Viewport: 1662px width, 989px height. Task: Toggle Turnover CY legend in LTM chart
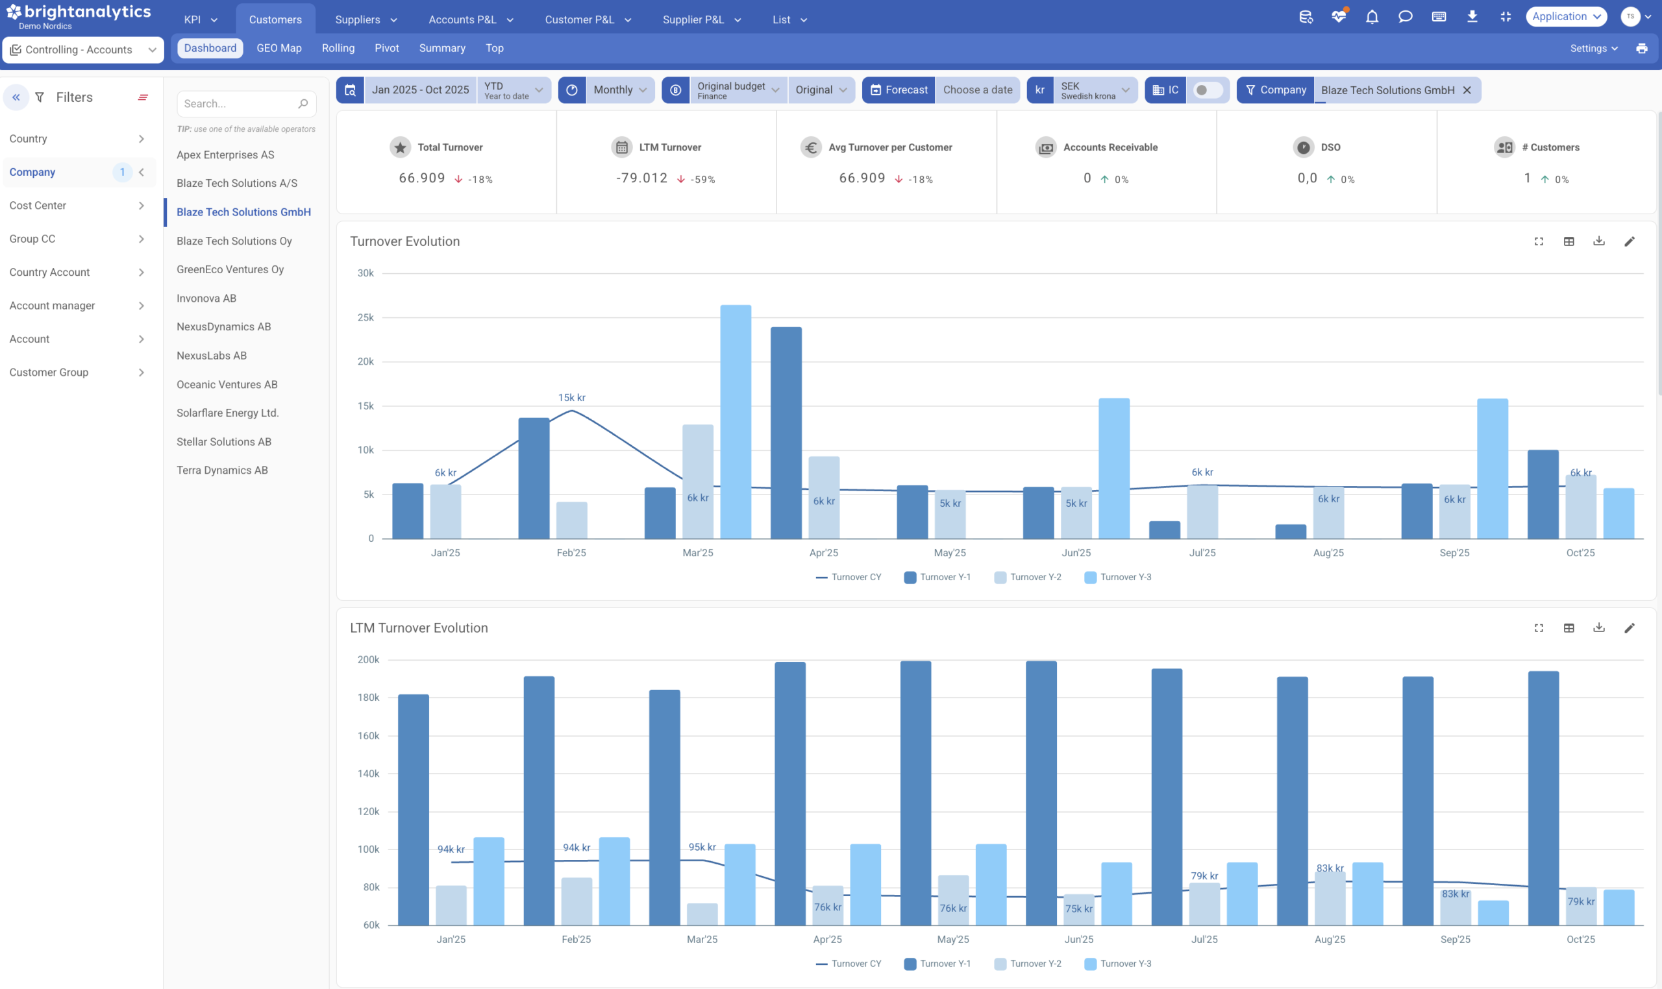849,964
